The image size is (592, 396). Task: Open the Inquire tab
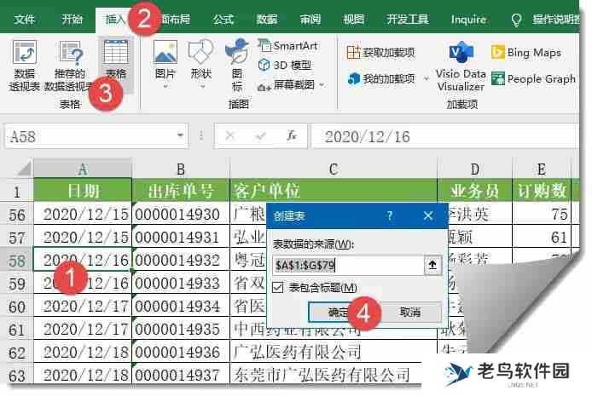point(468,20)
